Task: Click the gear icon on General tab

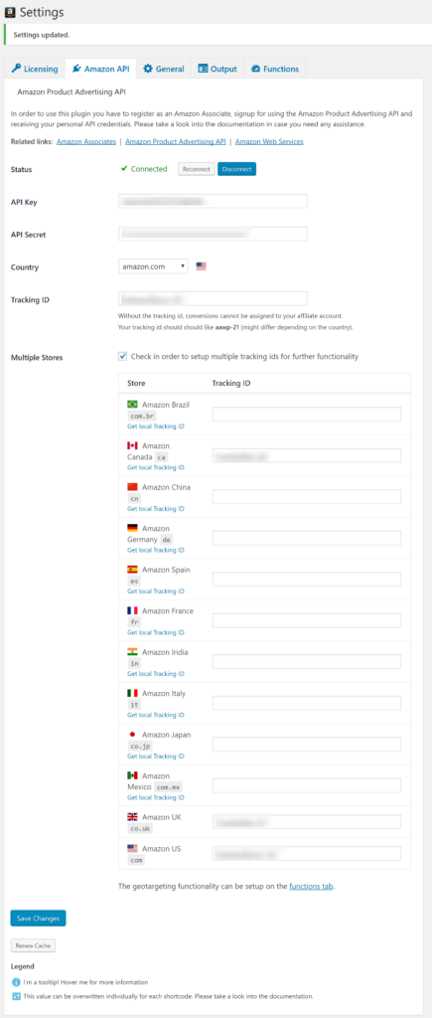Action: [x=148, y=69]
